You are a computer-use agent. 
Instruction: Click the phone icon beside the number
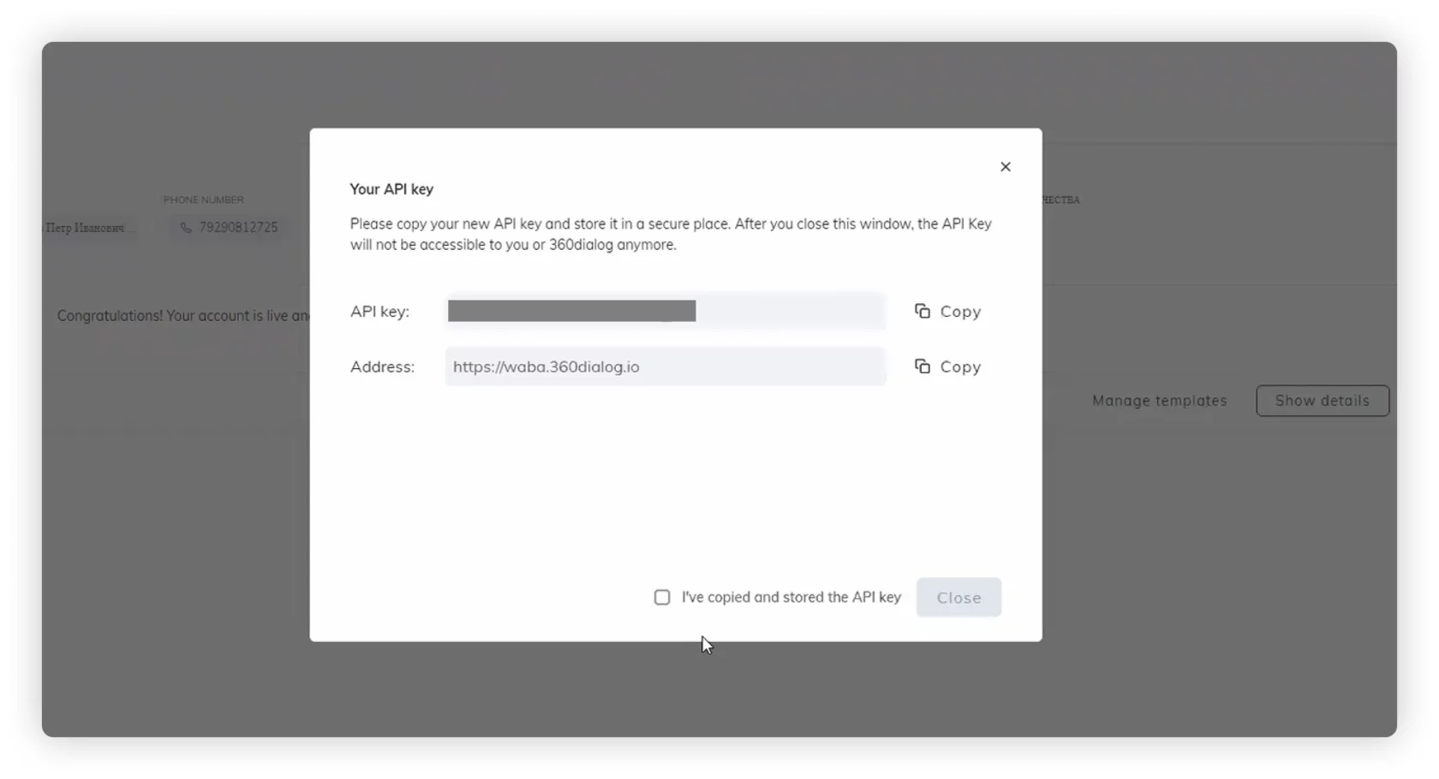[186, 228]
